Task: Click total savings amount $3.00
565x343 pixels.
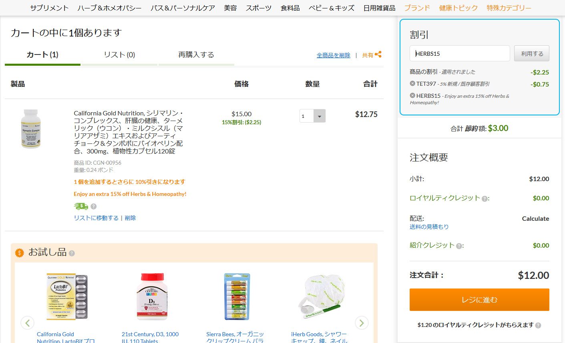Action: (498, 128)
